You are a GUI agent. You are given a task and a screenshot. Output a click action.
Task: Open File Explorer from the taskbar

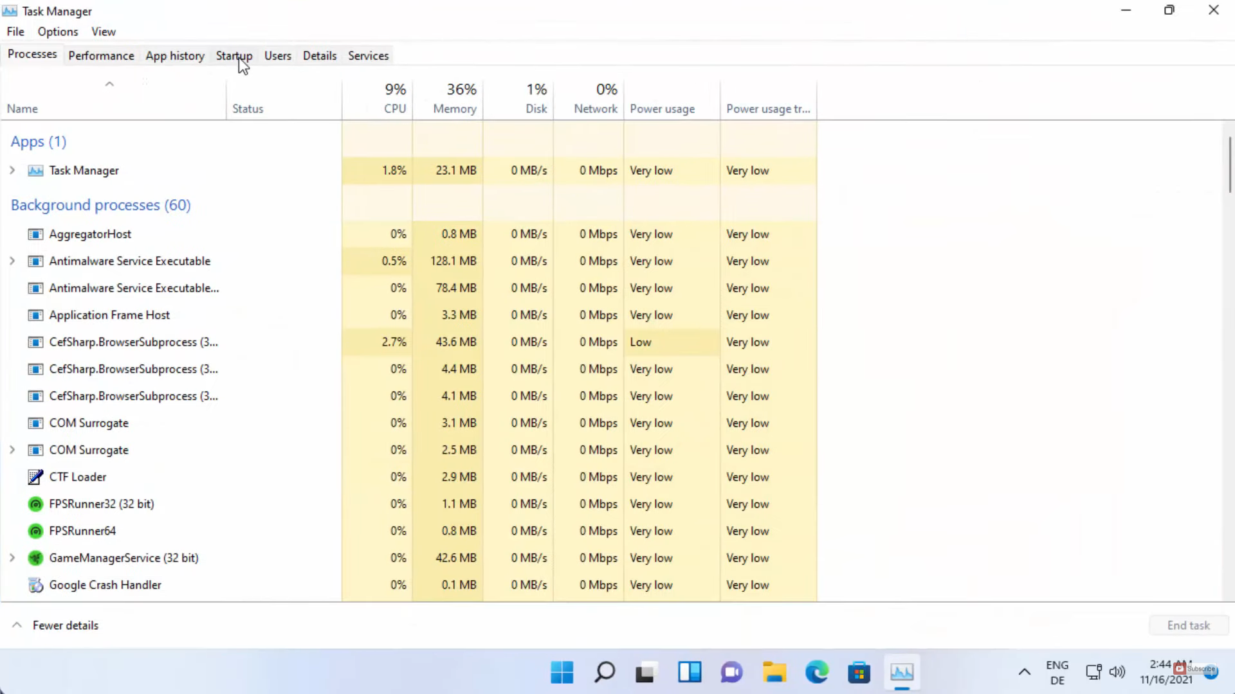point(774,672)
